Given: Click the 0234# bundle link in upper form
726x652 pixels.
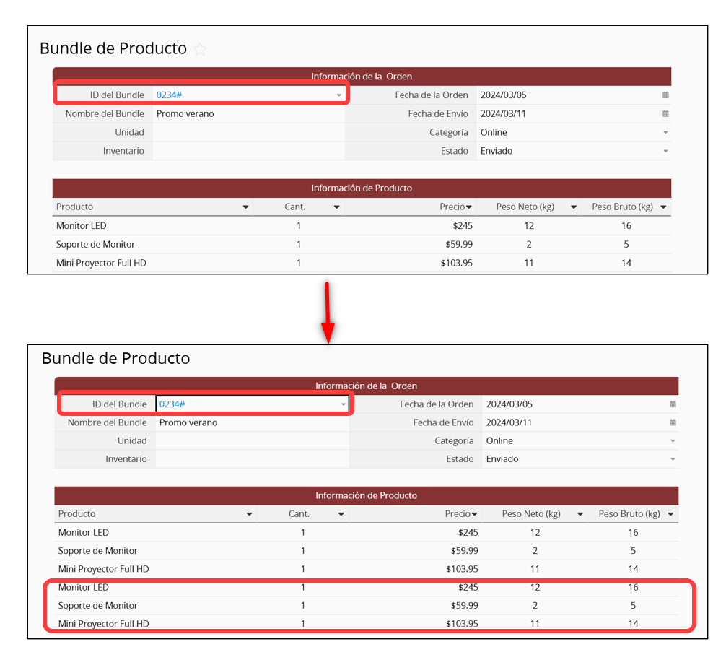Looking at the screenshot, I should pyautogui.click(x=168, y=95).
